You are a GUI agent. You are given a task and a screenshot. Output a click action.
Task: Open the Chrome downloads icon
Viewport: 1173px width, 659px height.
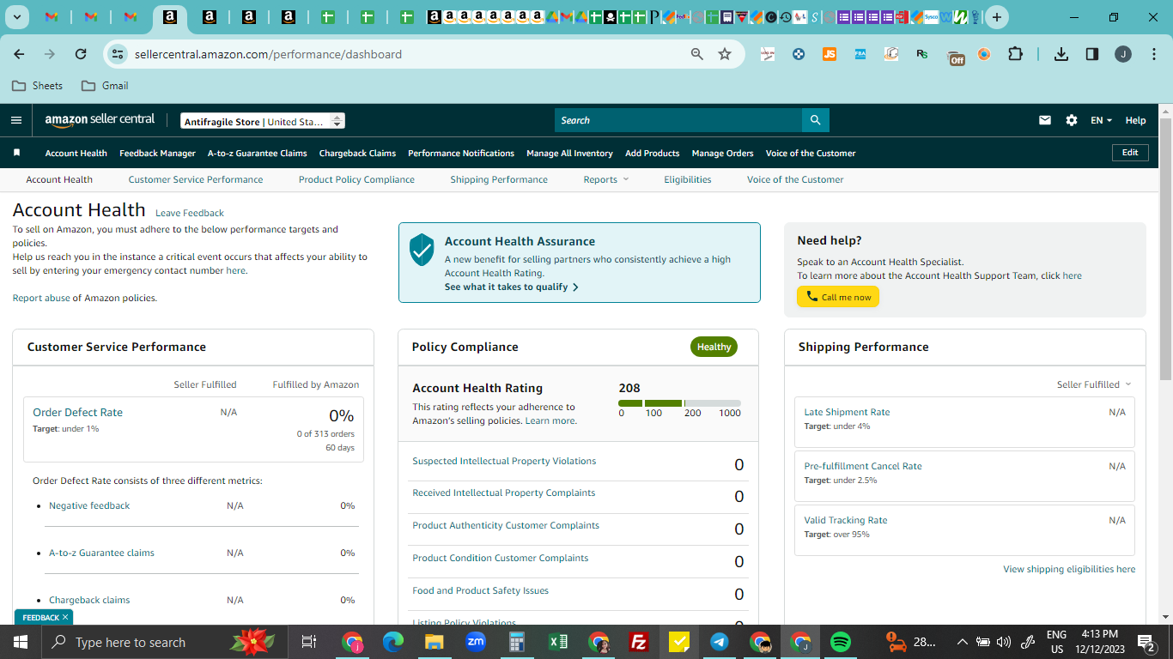click(1061, 54)
